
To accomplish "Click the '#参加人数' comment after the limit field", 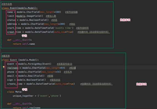I will coord(51,16).
